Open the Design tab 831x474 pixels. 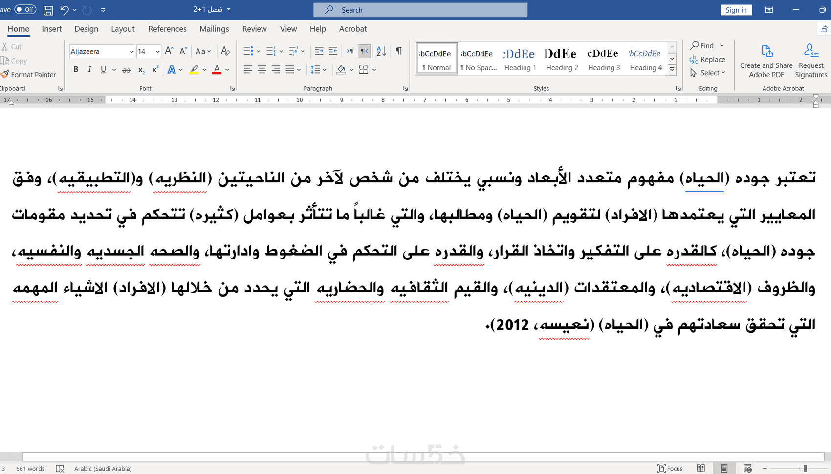click(x=87, y=29)
